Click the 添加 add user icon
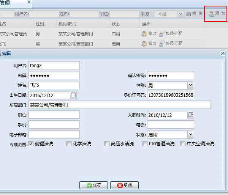 (212, 14)
